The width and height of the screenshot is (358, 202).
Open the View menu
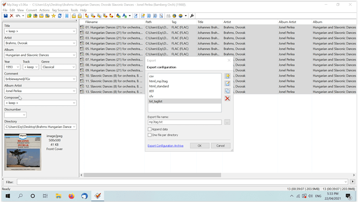(20, 10)
